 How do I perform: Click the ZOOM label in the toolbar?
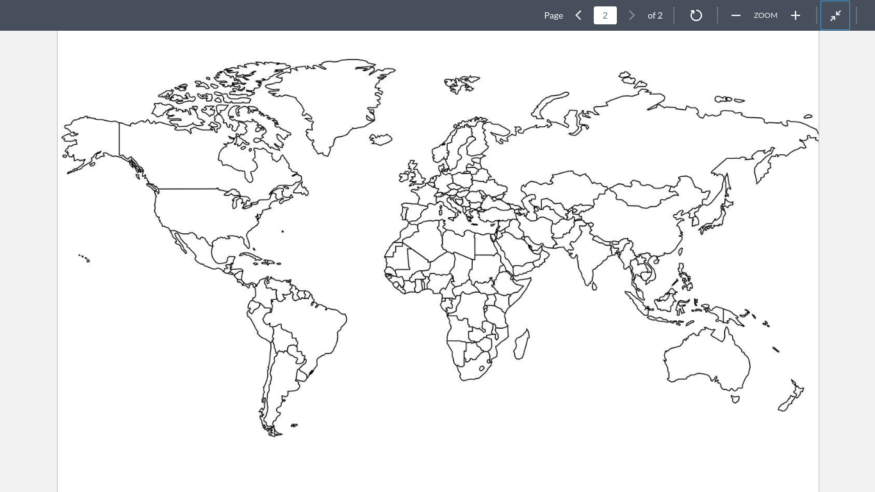[x=765, y=15]
